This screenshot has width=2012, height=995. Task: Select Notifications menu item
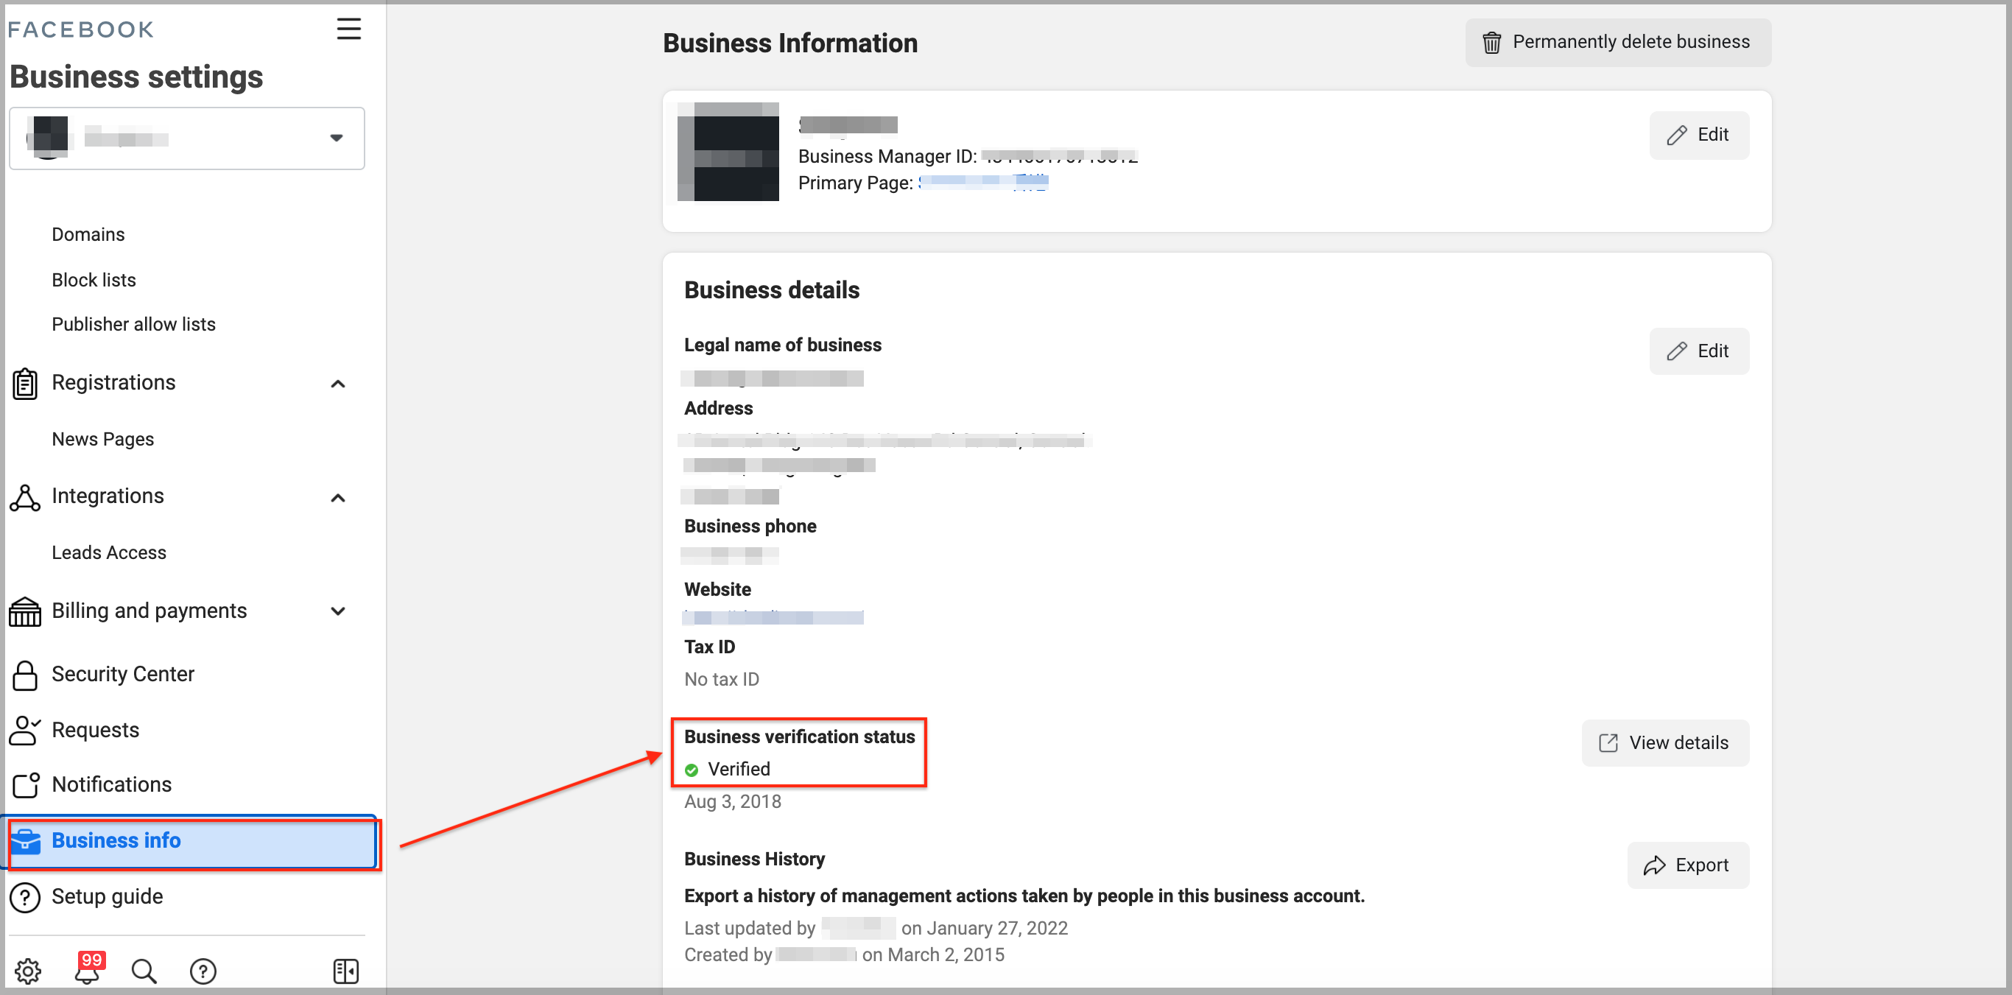click(x=112, y=785)
